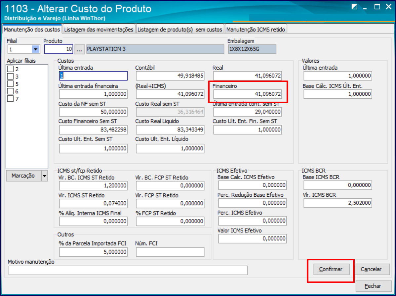This screenshot has height=296, width=396.
Task: Click the window mode icon in title bar
Action: tap(354, 7)
